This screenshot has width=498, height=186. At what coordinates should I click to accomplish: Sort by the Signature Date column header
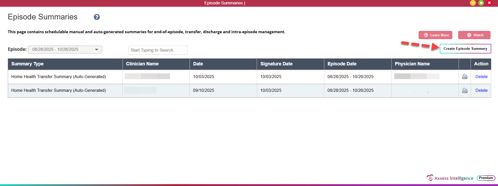tap(276, 64)
